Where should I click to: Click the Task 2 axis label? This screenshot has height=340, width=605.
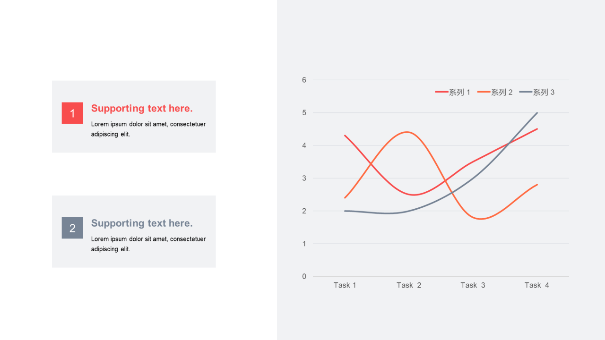(x=409, y=285)
